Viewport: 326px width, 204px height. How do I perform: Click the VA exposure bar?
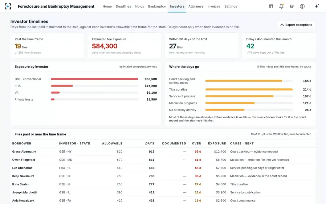click(x=95, y=93)
